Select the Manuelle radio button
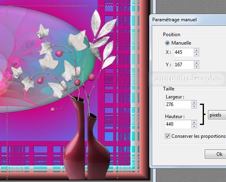The image size is (226, 182). coord(167,43)
